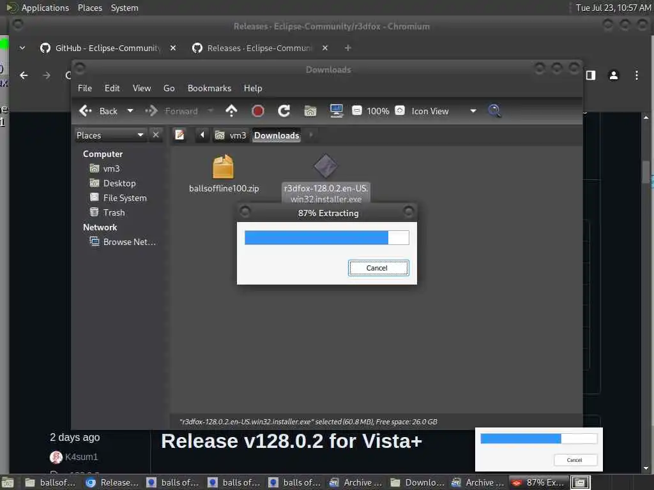Open the Places sidebar selector dropdown
This screenshot has height=490, width=654.
coord(110,135)
